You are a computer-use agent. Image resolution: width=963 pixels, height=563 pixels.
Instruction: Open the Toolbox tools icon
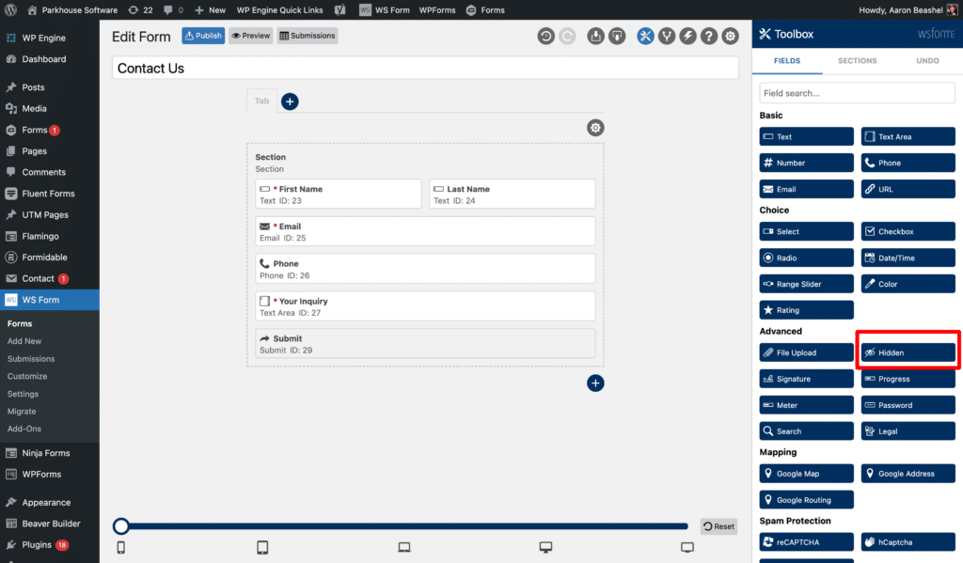pyautogui.click(x=645, y=37)
